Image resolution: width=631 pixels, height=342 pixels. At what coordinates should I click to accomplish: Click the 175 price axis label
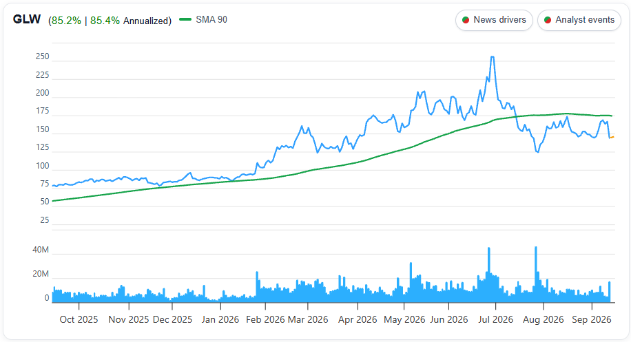42,111
